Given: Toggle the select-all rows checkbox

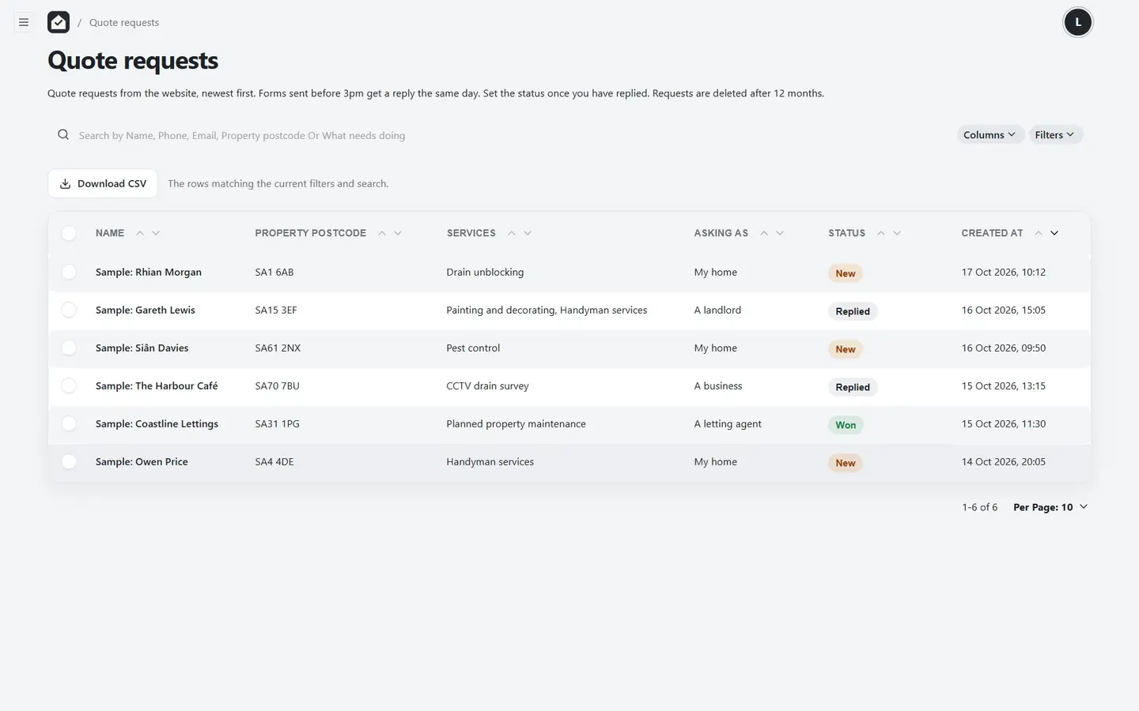Looking at the screenshot, I should coord(69,233).
